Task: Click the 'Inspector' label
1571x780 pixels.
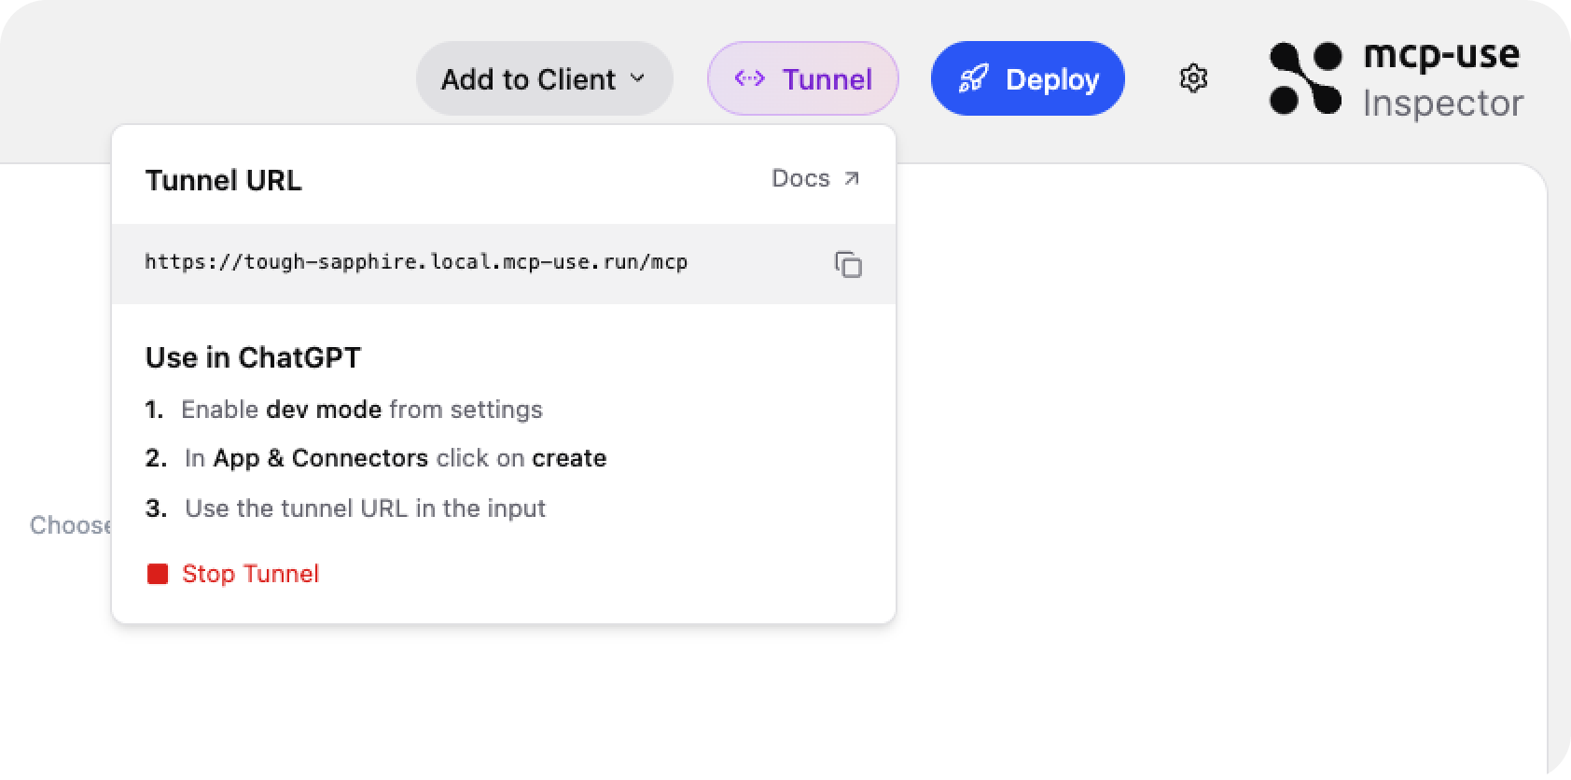Action: [1443, 104]
